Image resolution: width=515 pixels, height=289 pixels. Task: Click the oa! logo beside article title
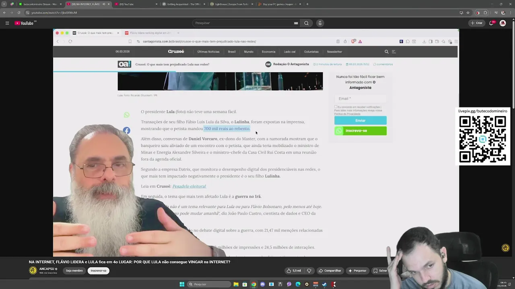124,64
